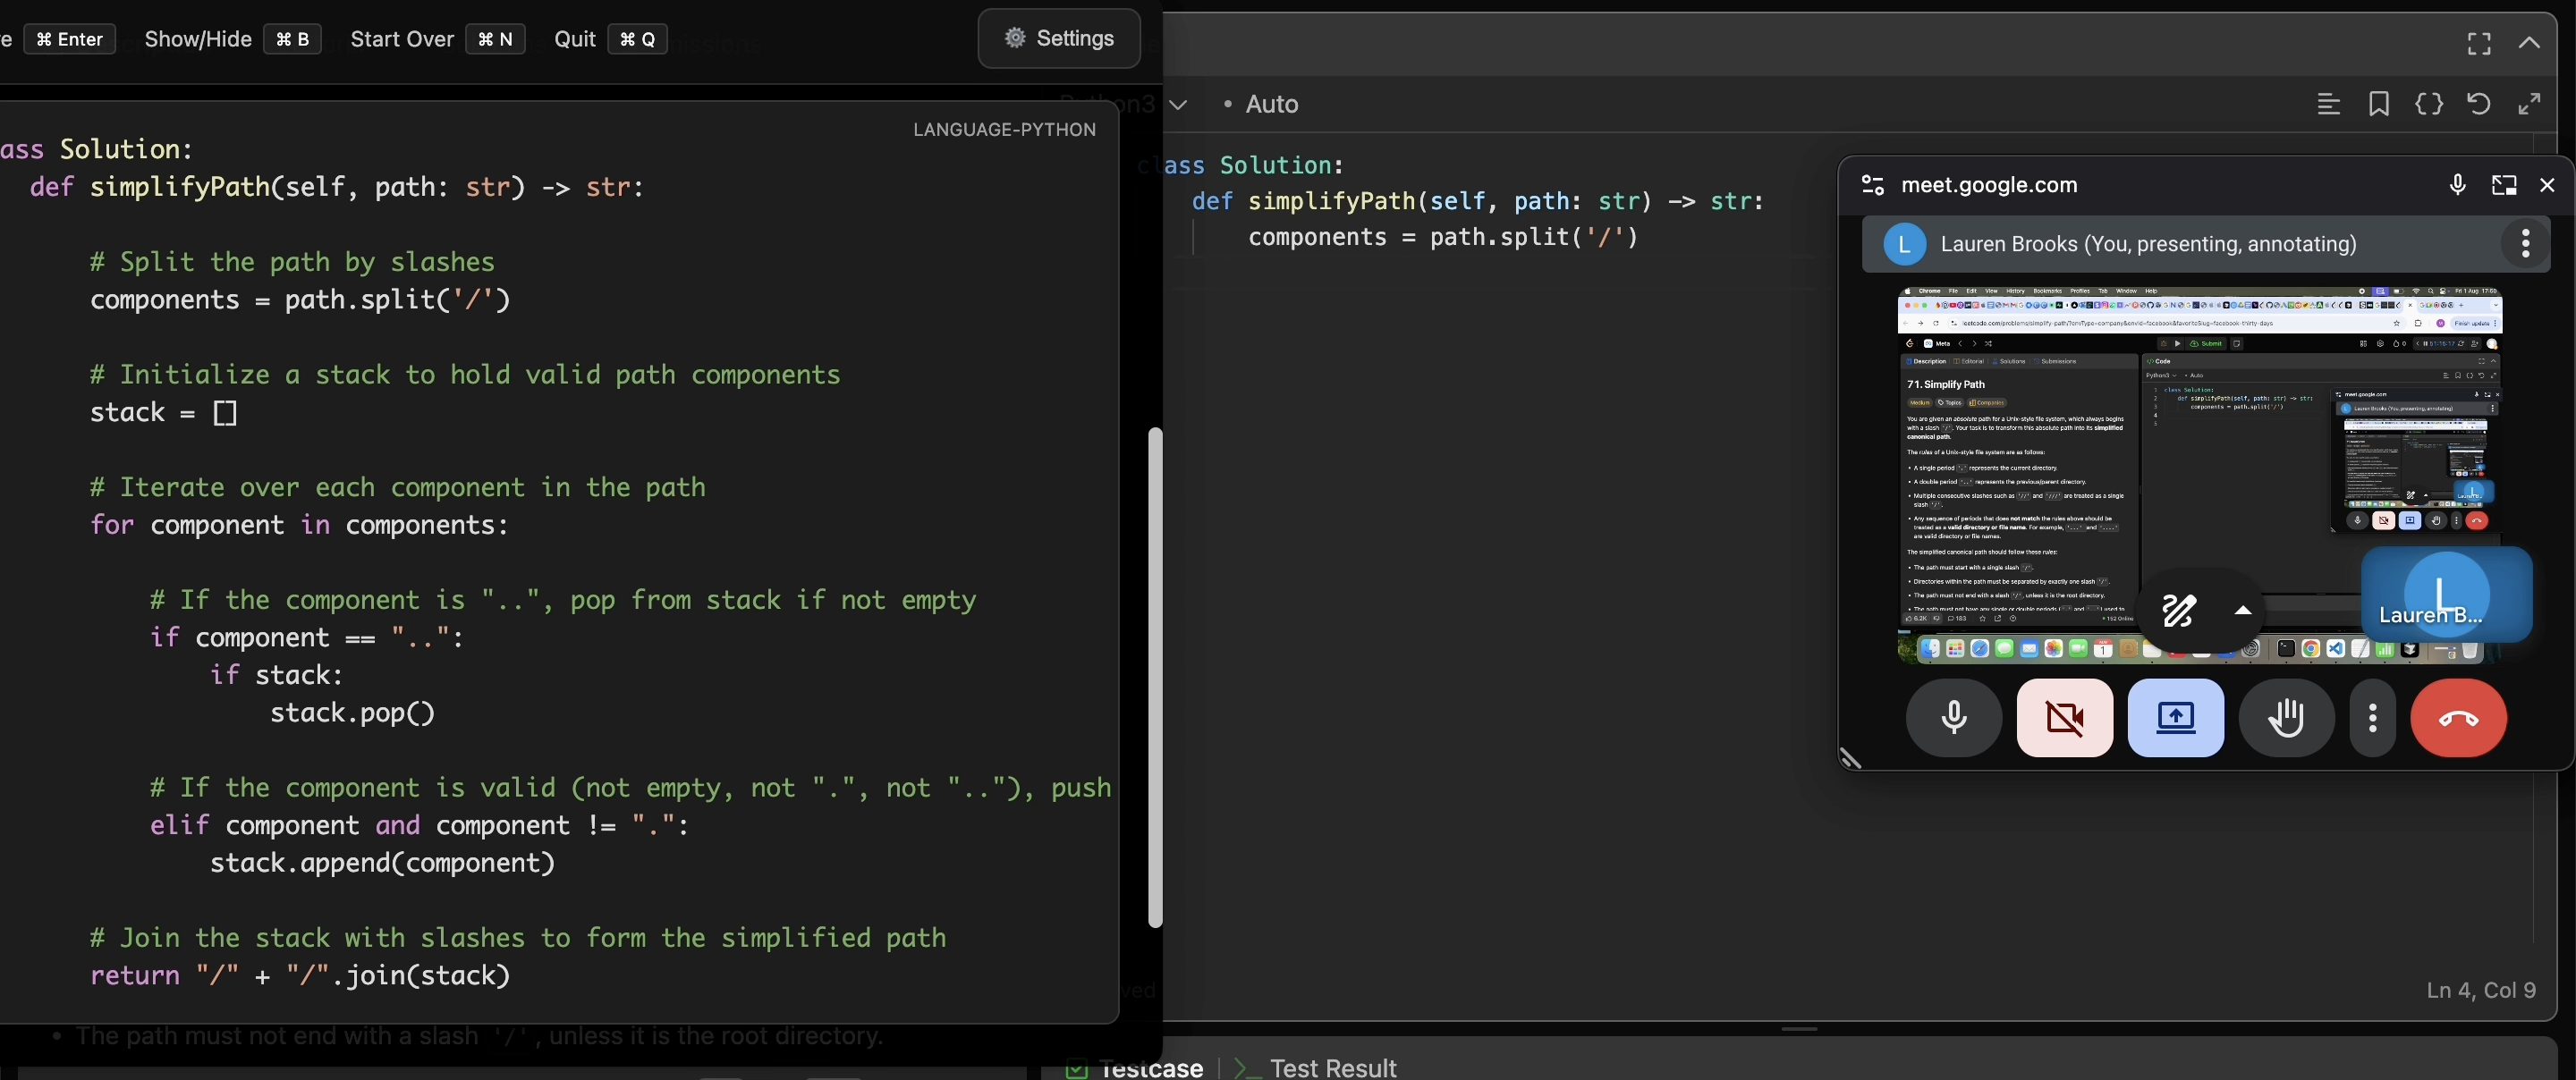Stop presenting screen in Meet
The image size is (2576, 1080).
tap(2176, 718)
